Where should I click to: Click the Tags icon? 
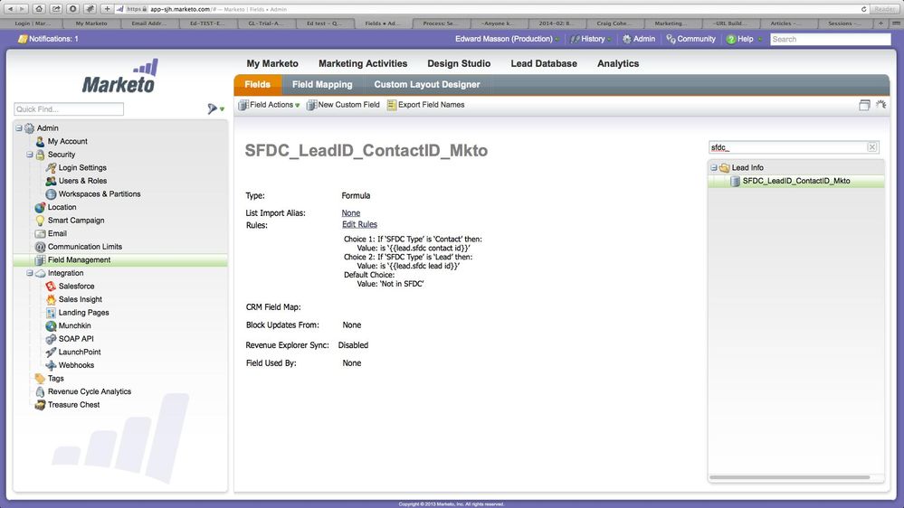(40, 379)
